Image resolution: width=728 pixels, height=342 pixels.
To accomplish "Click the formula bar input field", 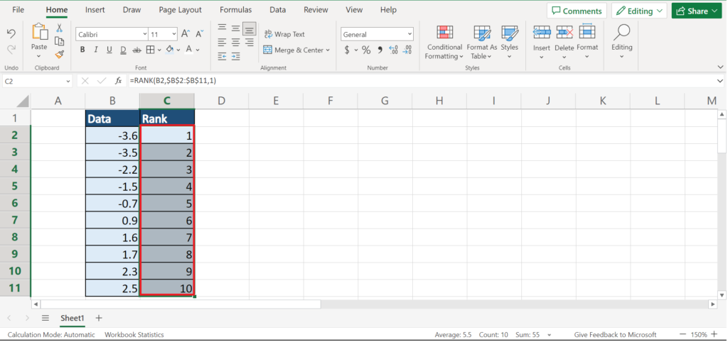I will click(x=419, y=81).
